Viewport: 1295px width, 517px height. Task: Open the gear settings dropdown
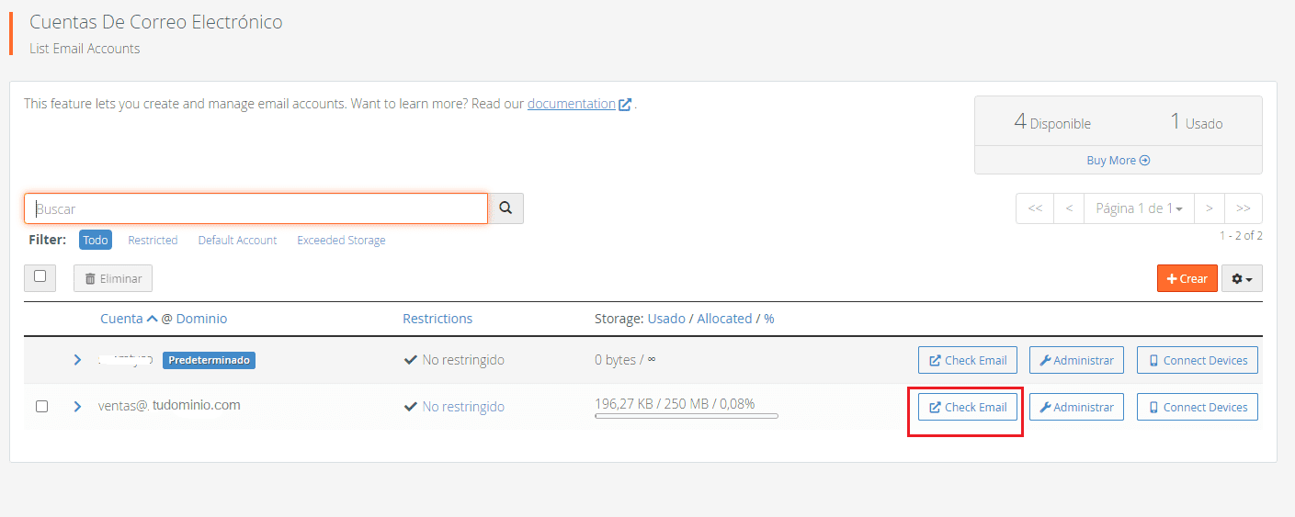click(x=1242, y=278)
